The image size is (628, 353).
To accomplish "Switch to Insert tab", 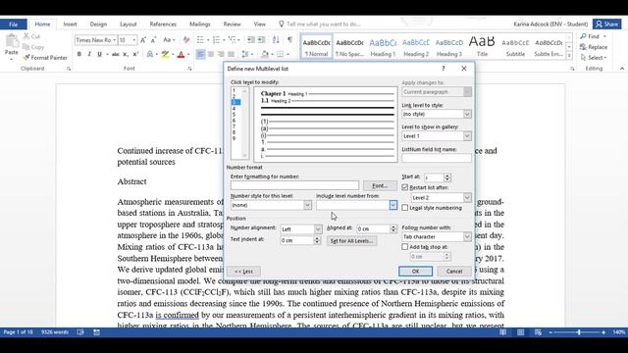I will (x=70, y=24).
